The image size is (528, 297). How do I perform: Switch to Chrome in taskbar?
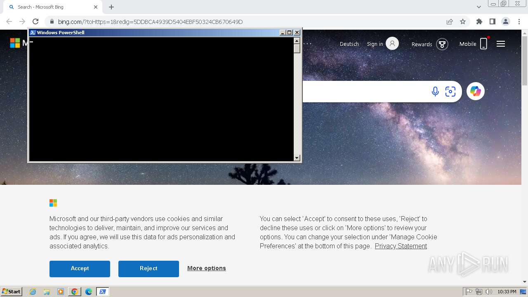click(74, 292)
